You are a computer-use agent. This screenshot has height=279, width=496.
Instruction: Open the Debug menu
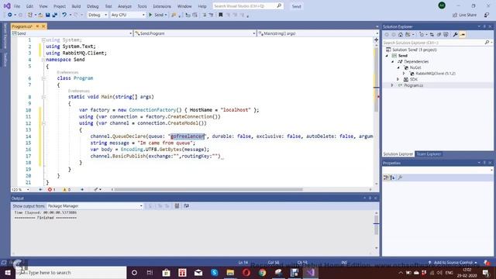[x=93, y=6]
